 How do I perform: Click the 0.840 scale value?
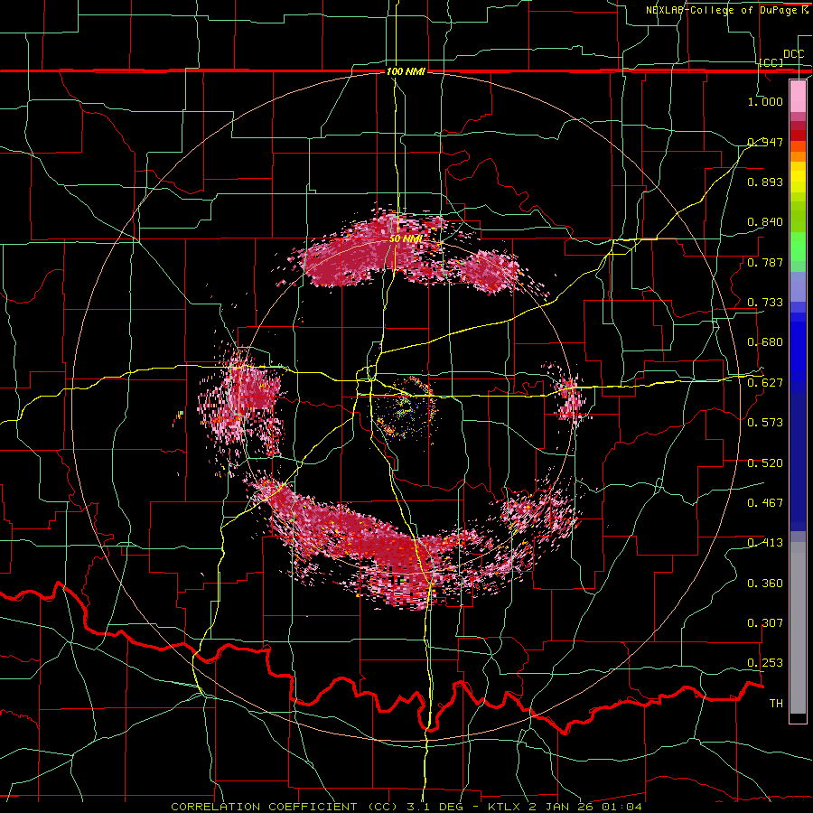point(765,222)
